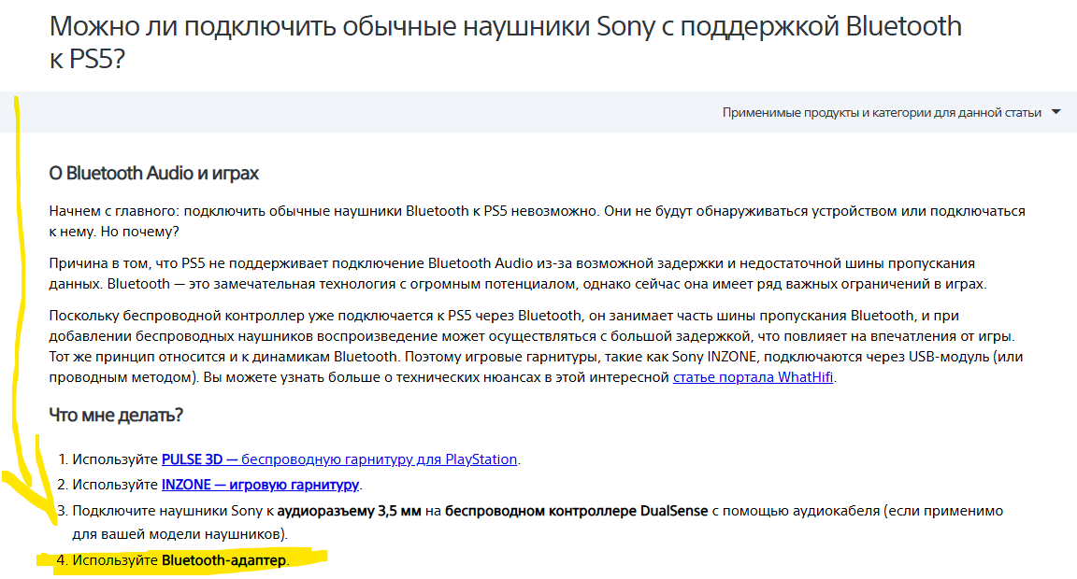Open the PULSE 3D wireless headset link

[339, 459]
